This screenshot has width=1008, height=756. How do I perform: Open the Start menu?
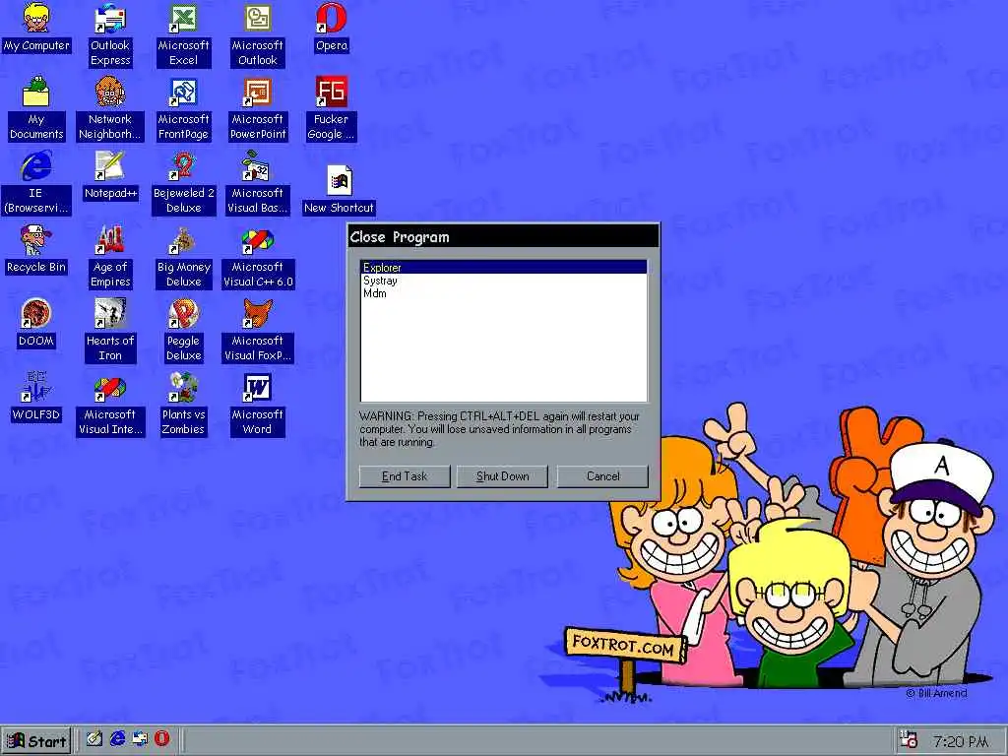[x=36, y=741]
